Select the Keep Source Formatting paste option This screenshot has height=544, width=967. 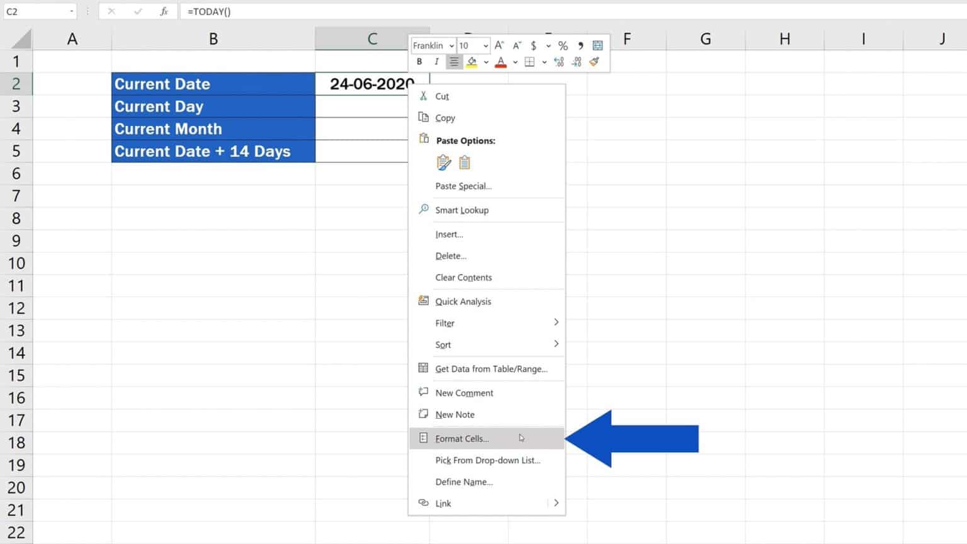coord(444,162)
